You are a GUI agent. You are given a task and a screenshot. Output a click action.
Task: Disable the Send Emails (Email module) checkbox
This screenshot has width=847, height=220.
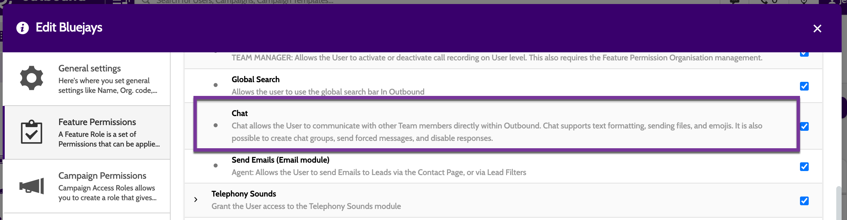(804, 167)
